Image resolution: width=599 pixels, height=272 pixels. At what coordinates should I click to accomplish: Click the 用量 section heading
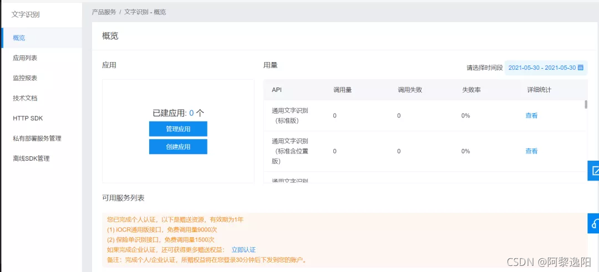coord(271,65)
